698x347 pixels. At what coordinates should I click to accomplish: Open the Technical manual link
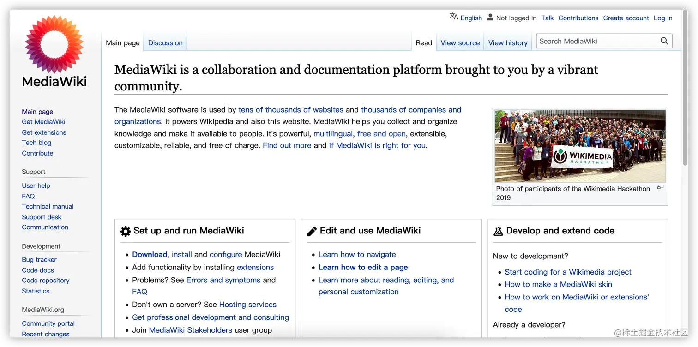48,206
